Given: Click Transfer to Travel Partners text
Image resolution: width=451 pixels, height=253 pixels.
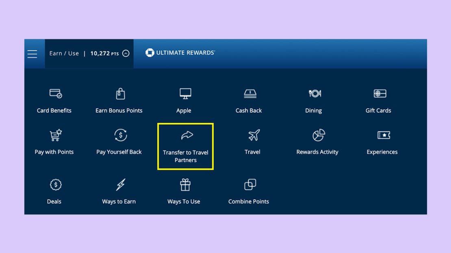Looking at the screenshot, I should click(x=186, y=156).
